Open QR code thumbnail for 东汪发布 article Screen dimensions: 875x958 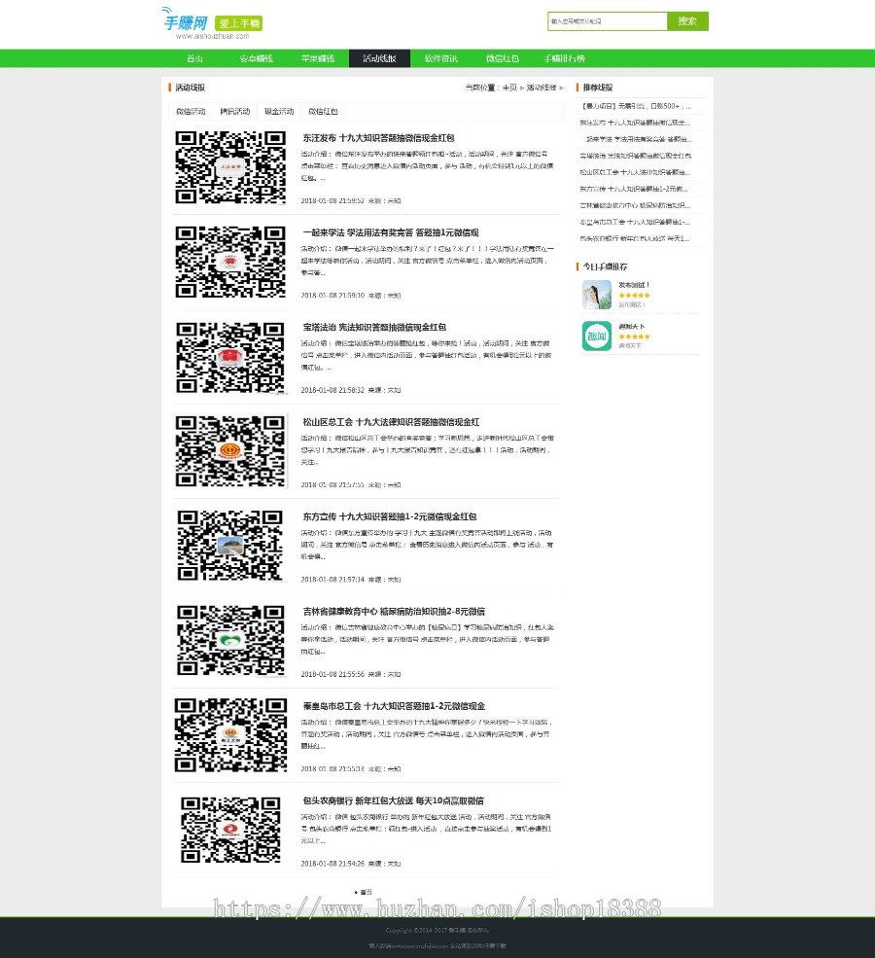click(x=230, y=166)
